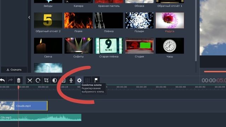Jump to 00:00:10 on timeline ruler

tap(43, 87)
